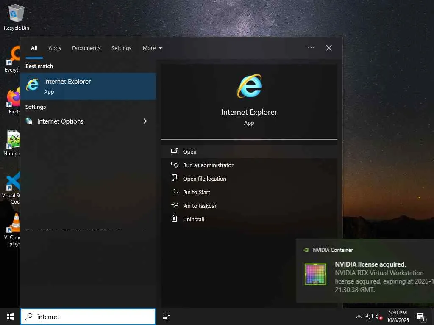Screen dimensions: 434x325
Task: Open the Windows Start menu
Action: pos(10,317)
